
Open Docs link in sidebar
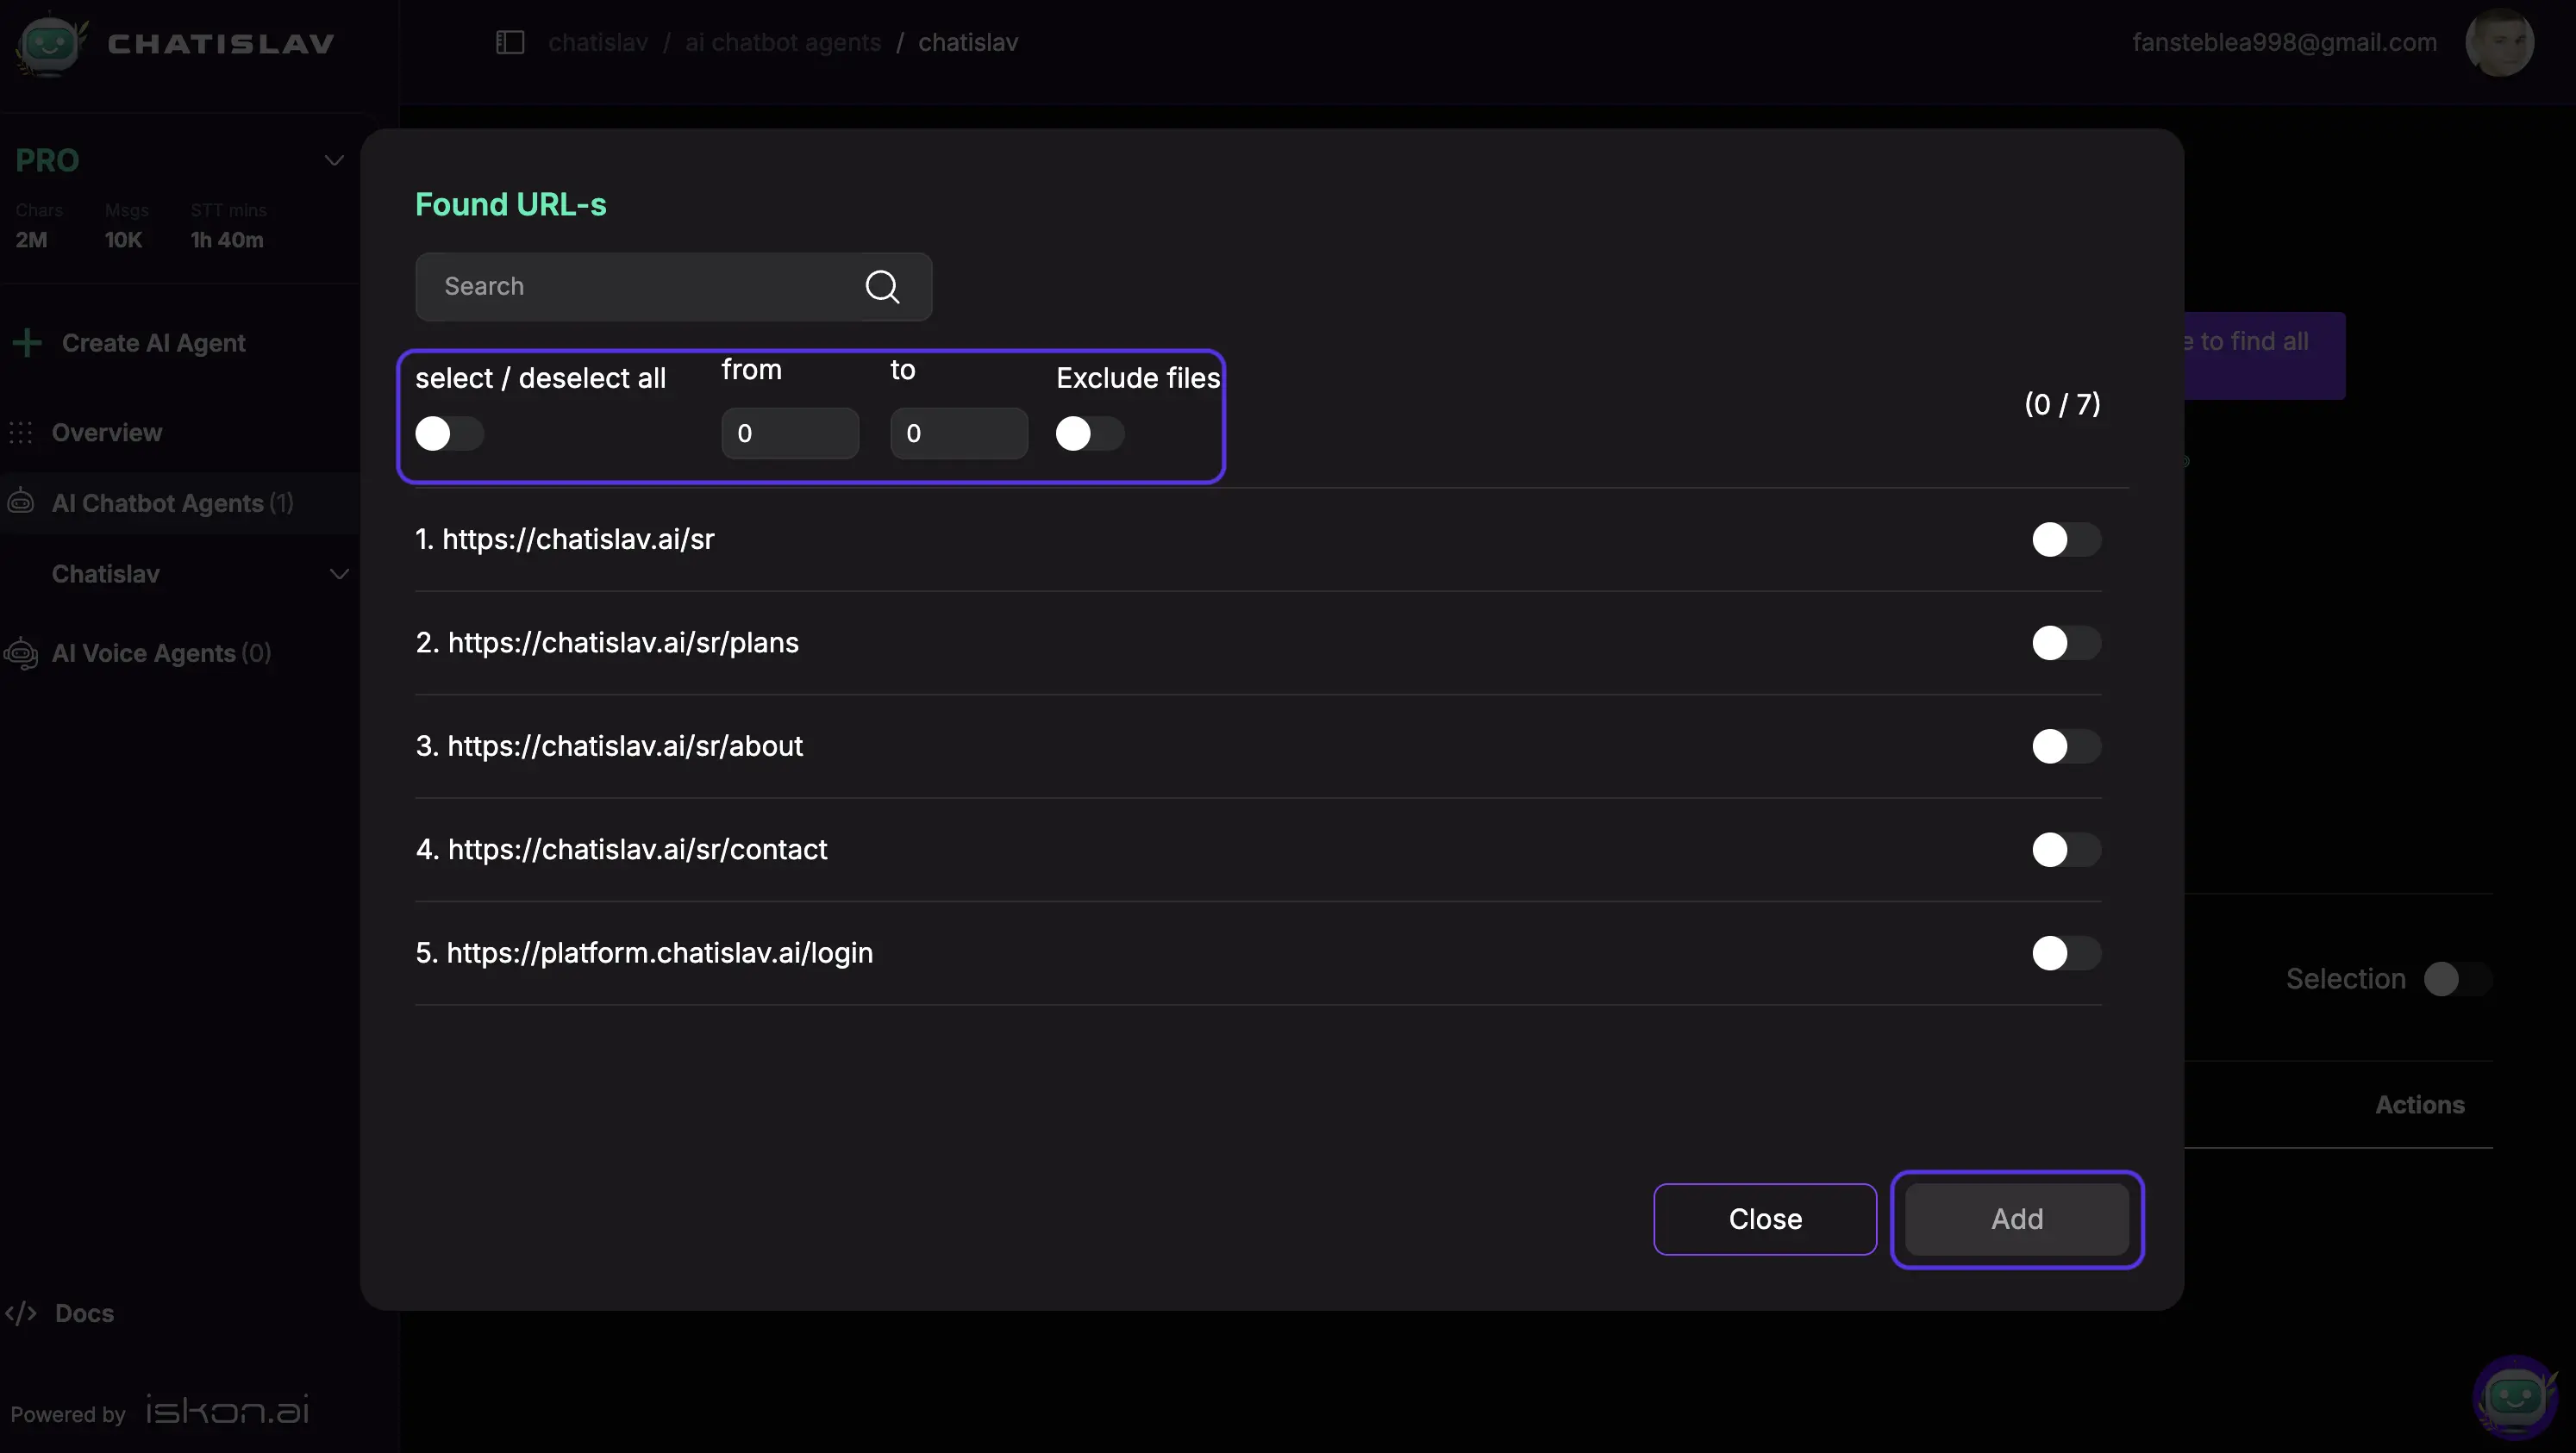click(84, 1313)
